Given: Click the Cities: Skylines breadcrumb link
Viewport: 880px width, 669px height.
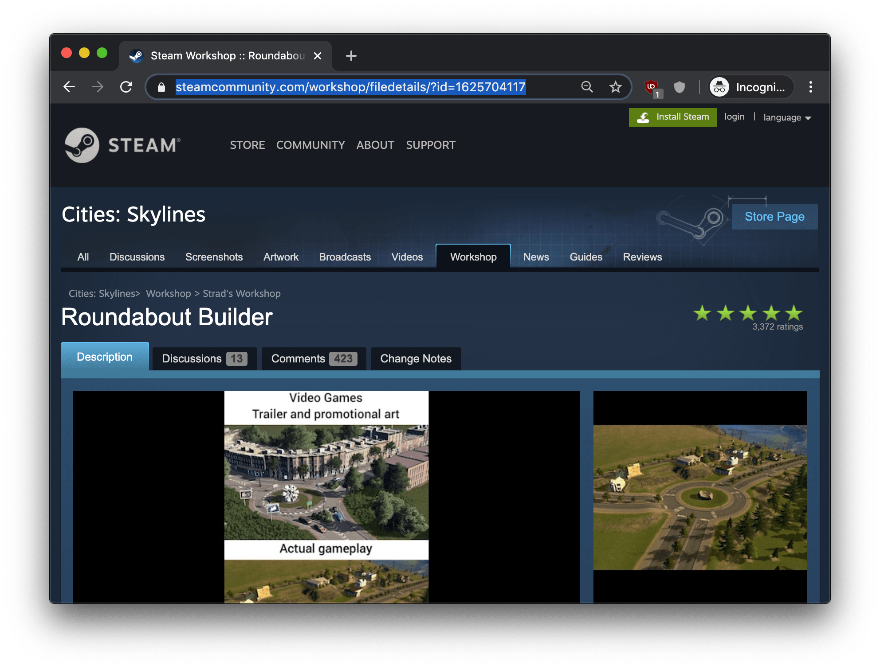Looking at the screenshot, I should click(102, 293).
